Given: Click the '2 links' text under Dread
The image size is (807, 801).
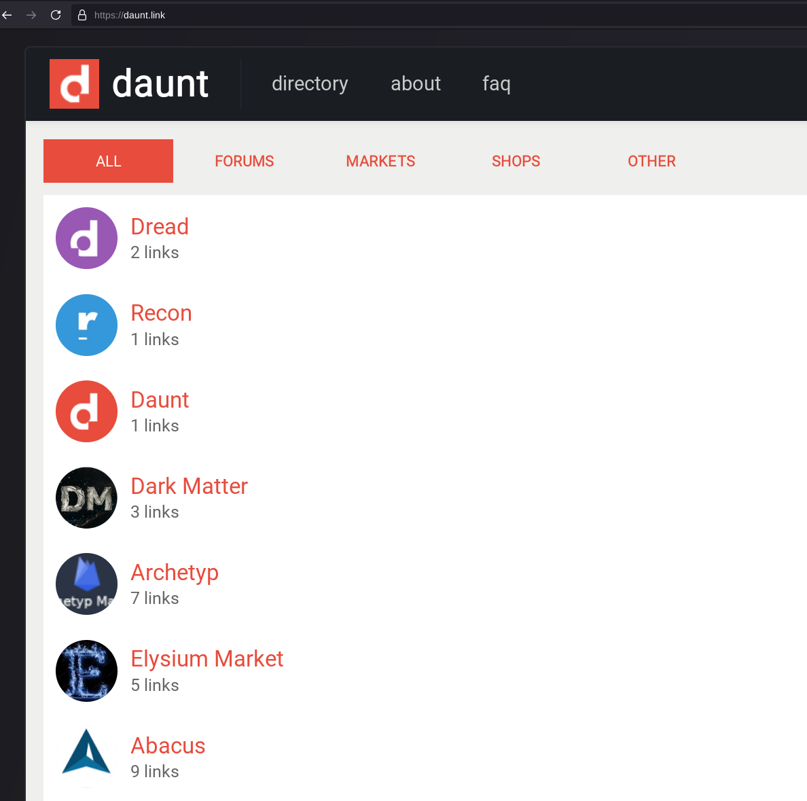Looking at the screenshot, I should [x=155, y=253].
